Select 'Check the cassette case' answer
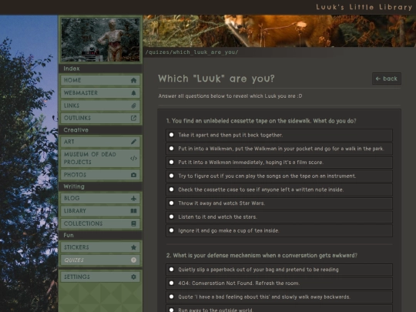The image size is (416, 312). pyautogui.click(x=279, y=190)
